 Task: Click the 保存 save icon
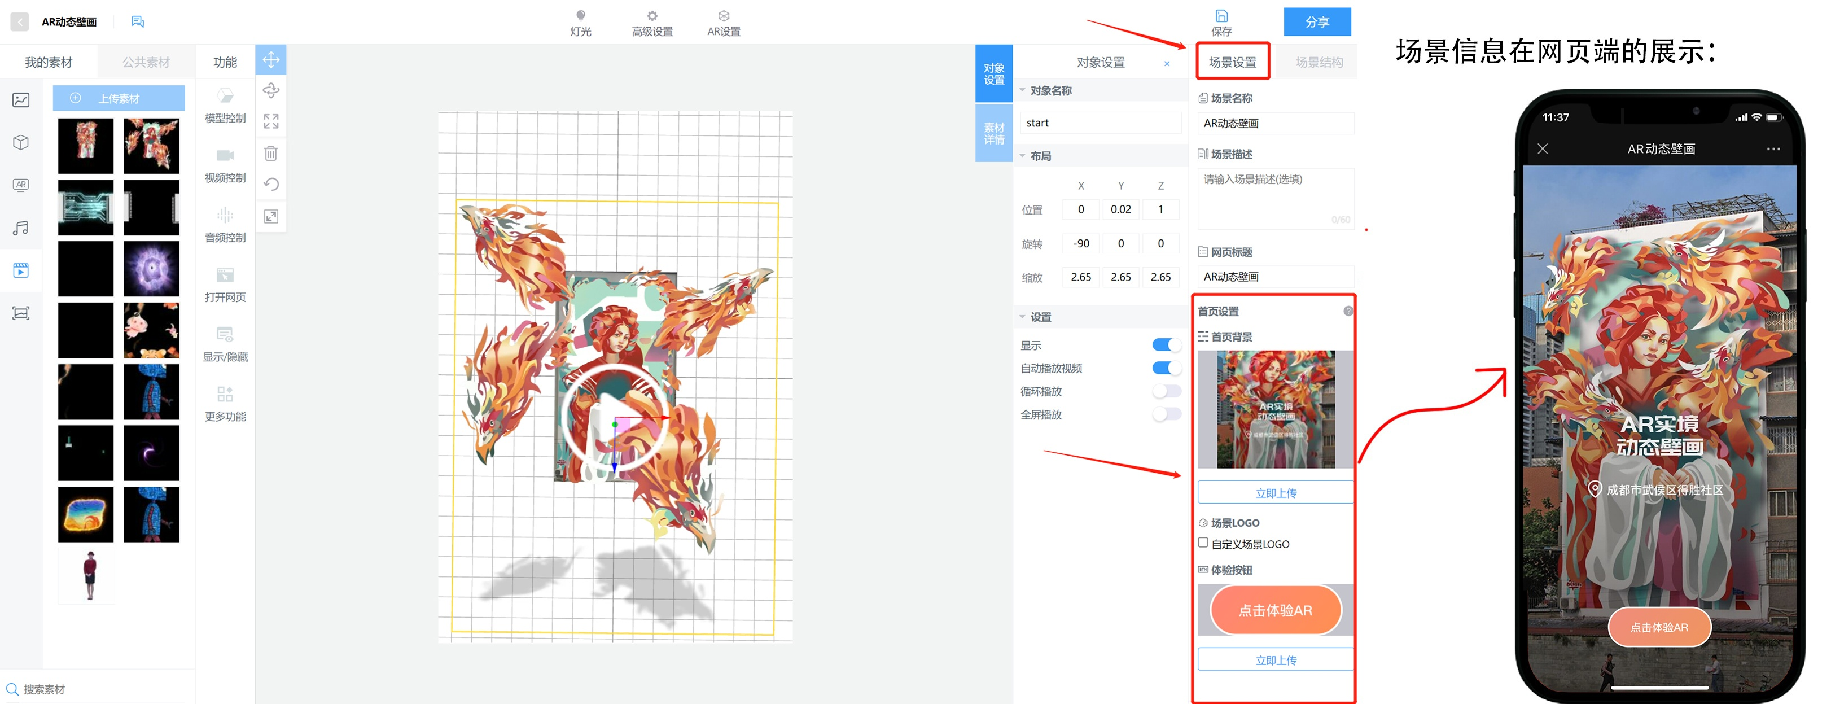1221,16
